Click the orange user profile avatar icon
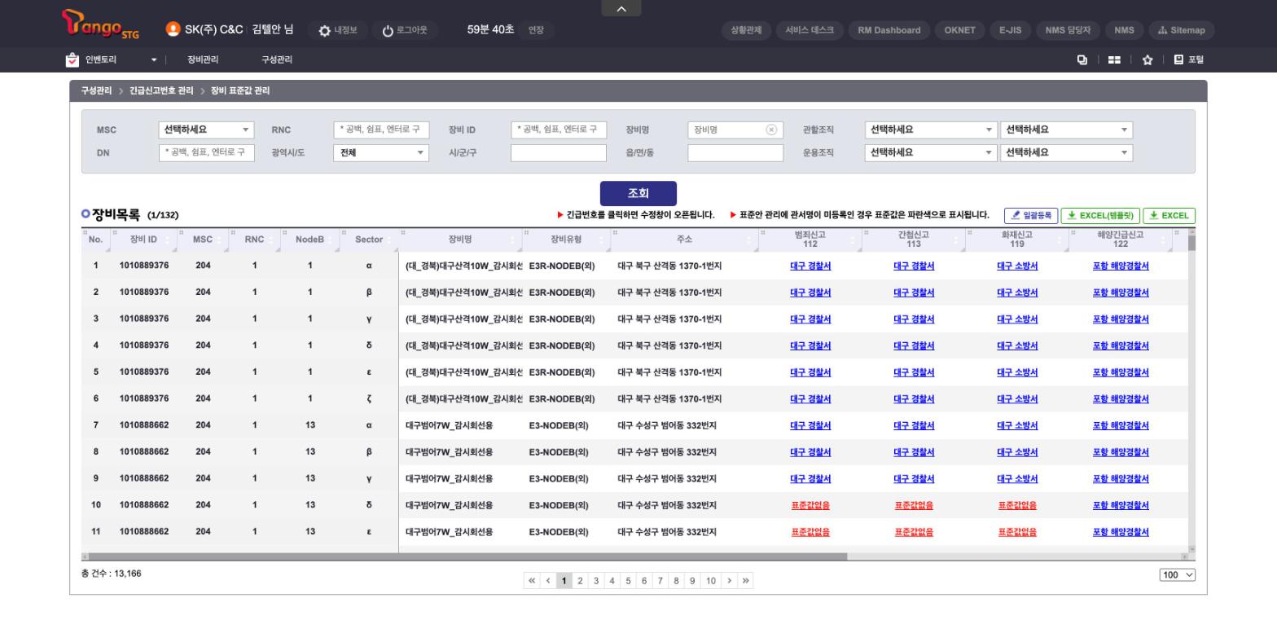The image size is (1277, 629). click(173, 29)
